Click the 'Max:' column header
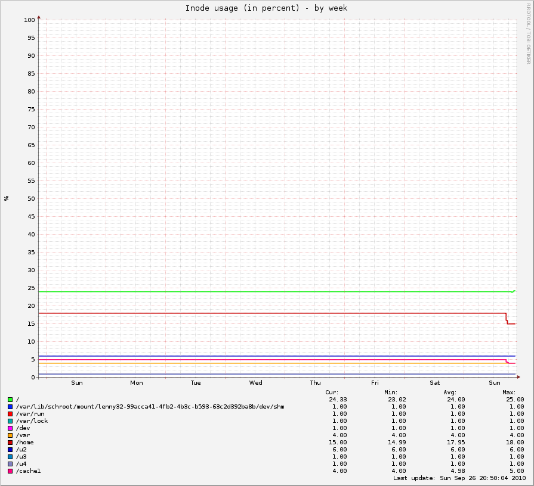Viewport: 534px width, 486px height. coord(509,392)
